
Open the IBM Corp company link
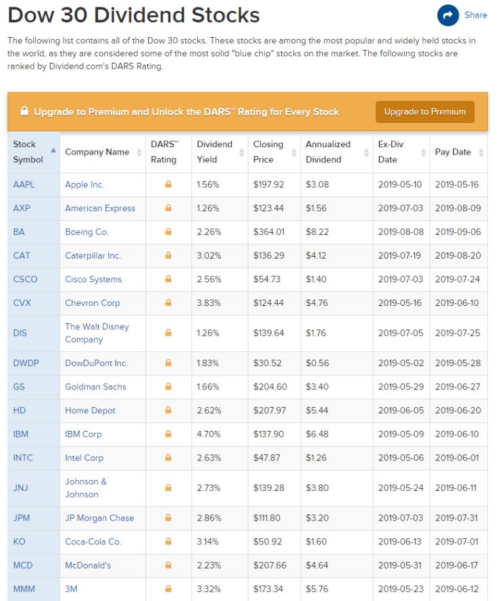click(x=83, y=434)
